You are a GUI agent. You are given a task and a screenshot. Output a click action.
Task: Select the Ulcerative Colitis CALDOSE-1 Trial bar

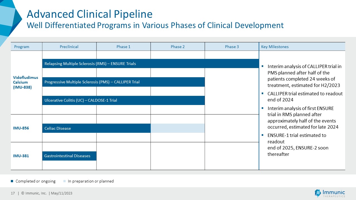point(123,100)
